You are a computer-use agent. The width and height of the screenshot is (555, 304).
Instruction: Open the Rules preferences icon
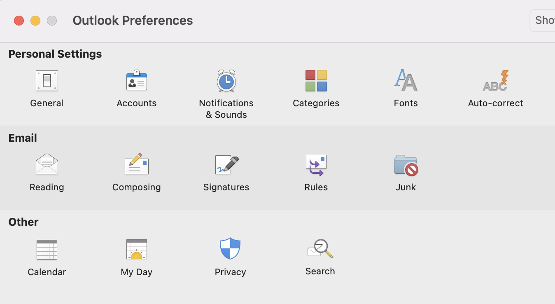pos(316,166)
